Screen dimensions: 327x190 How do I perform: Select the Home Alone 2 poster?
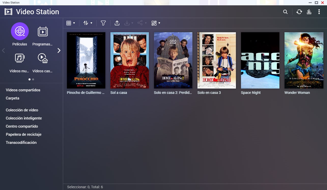pyautogui.click(x=173, y=60)
